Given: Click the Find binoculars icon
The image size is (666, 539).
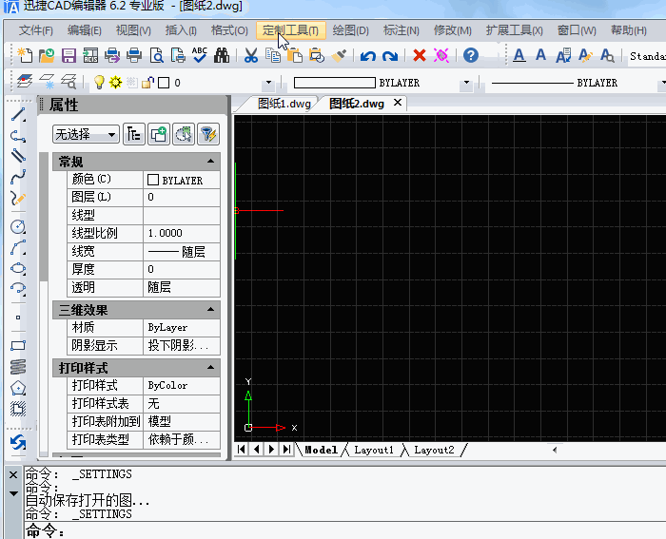Looking at the screenshot, I should point(222,56).
